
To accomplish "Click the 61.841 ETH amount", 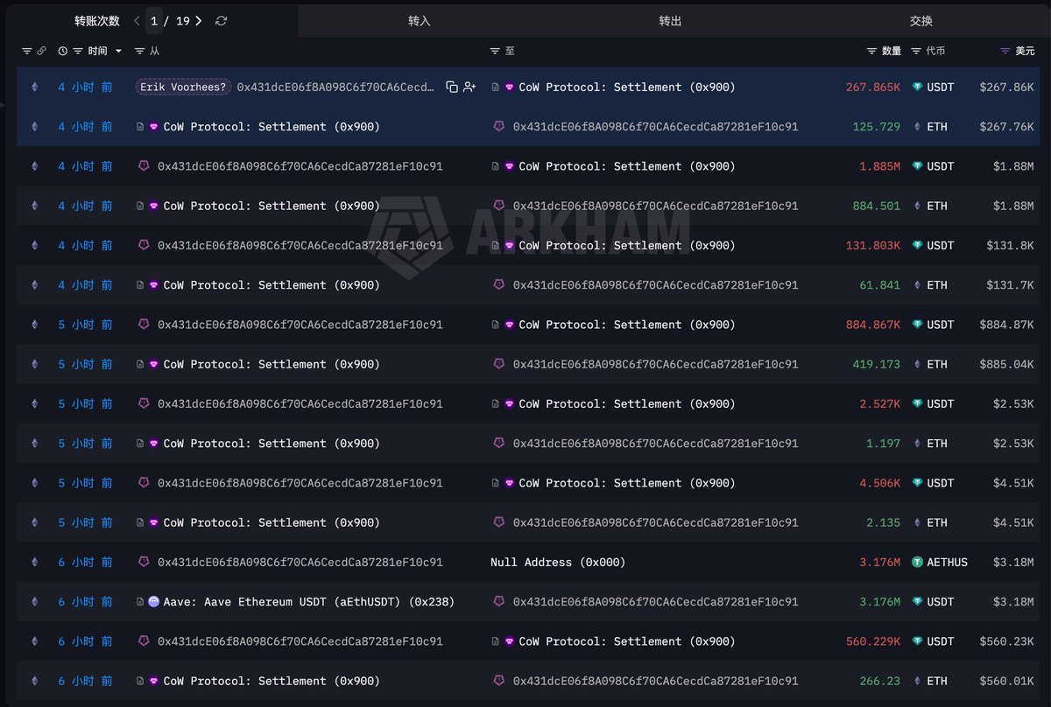I will [879, 285].
